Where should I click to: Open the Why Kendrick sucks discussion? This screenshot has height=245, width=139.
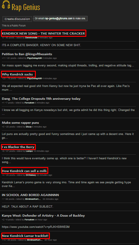tap(17, 74)
